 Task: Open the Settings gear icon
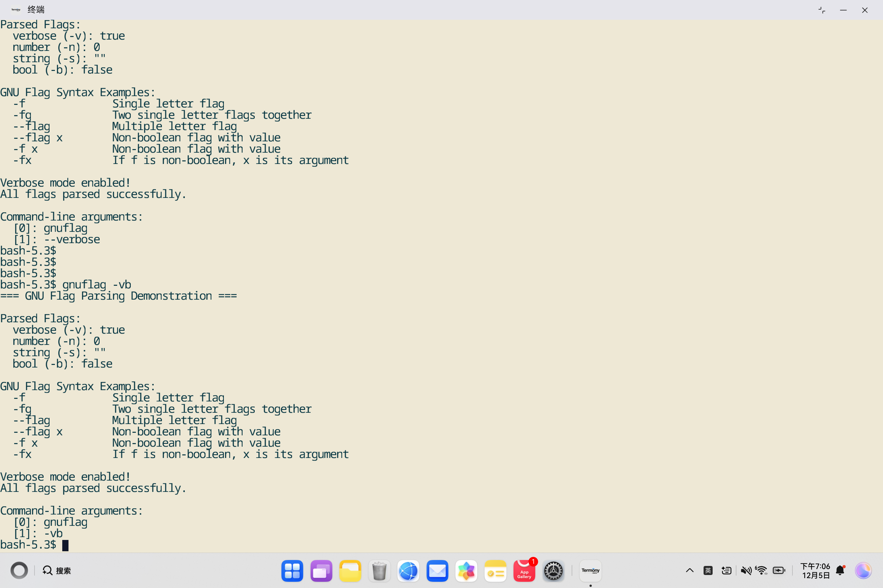(x=553, y=571)
